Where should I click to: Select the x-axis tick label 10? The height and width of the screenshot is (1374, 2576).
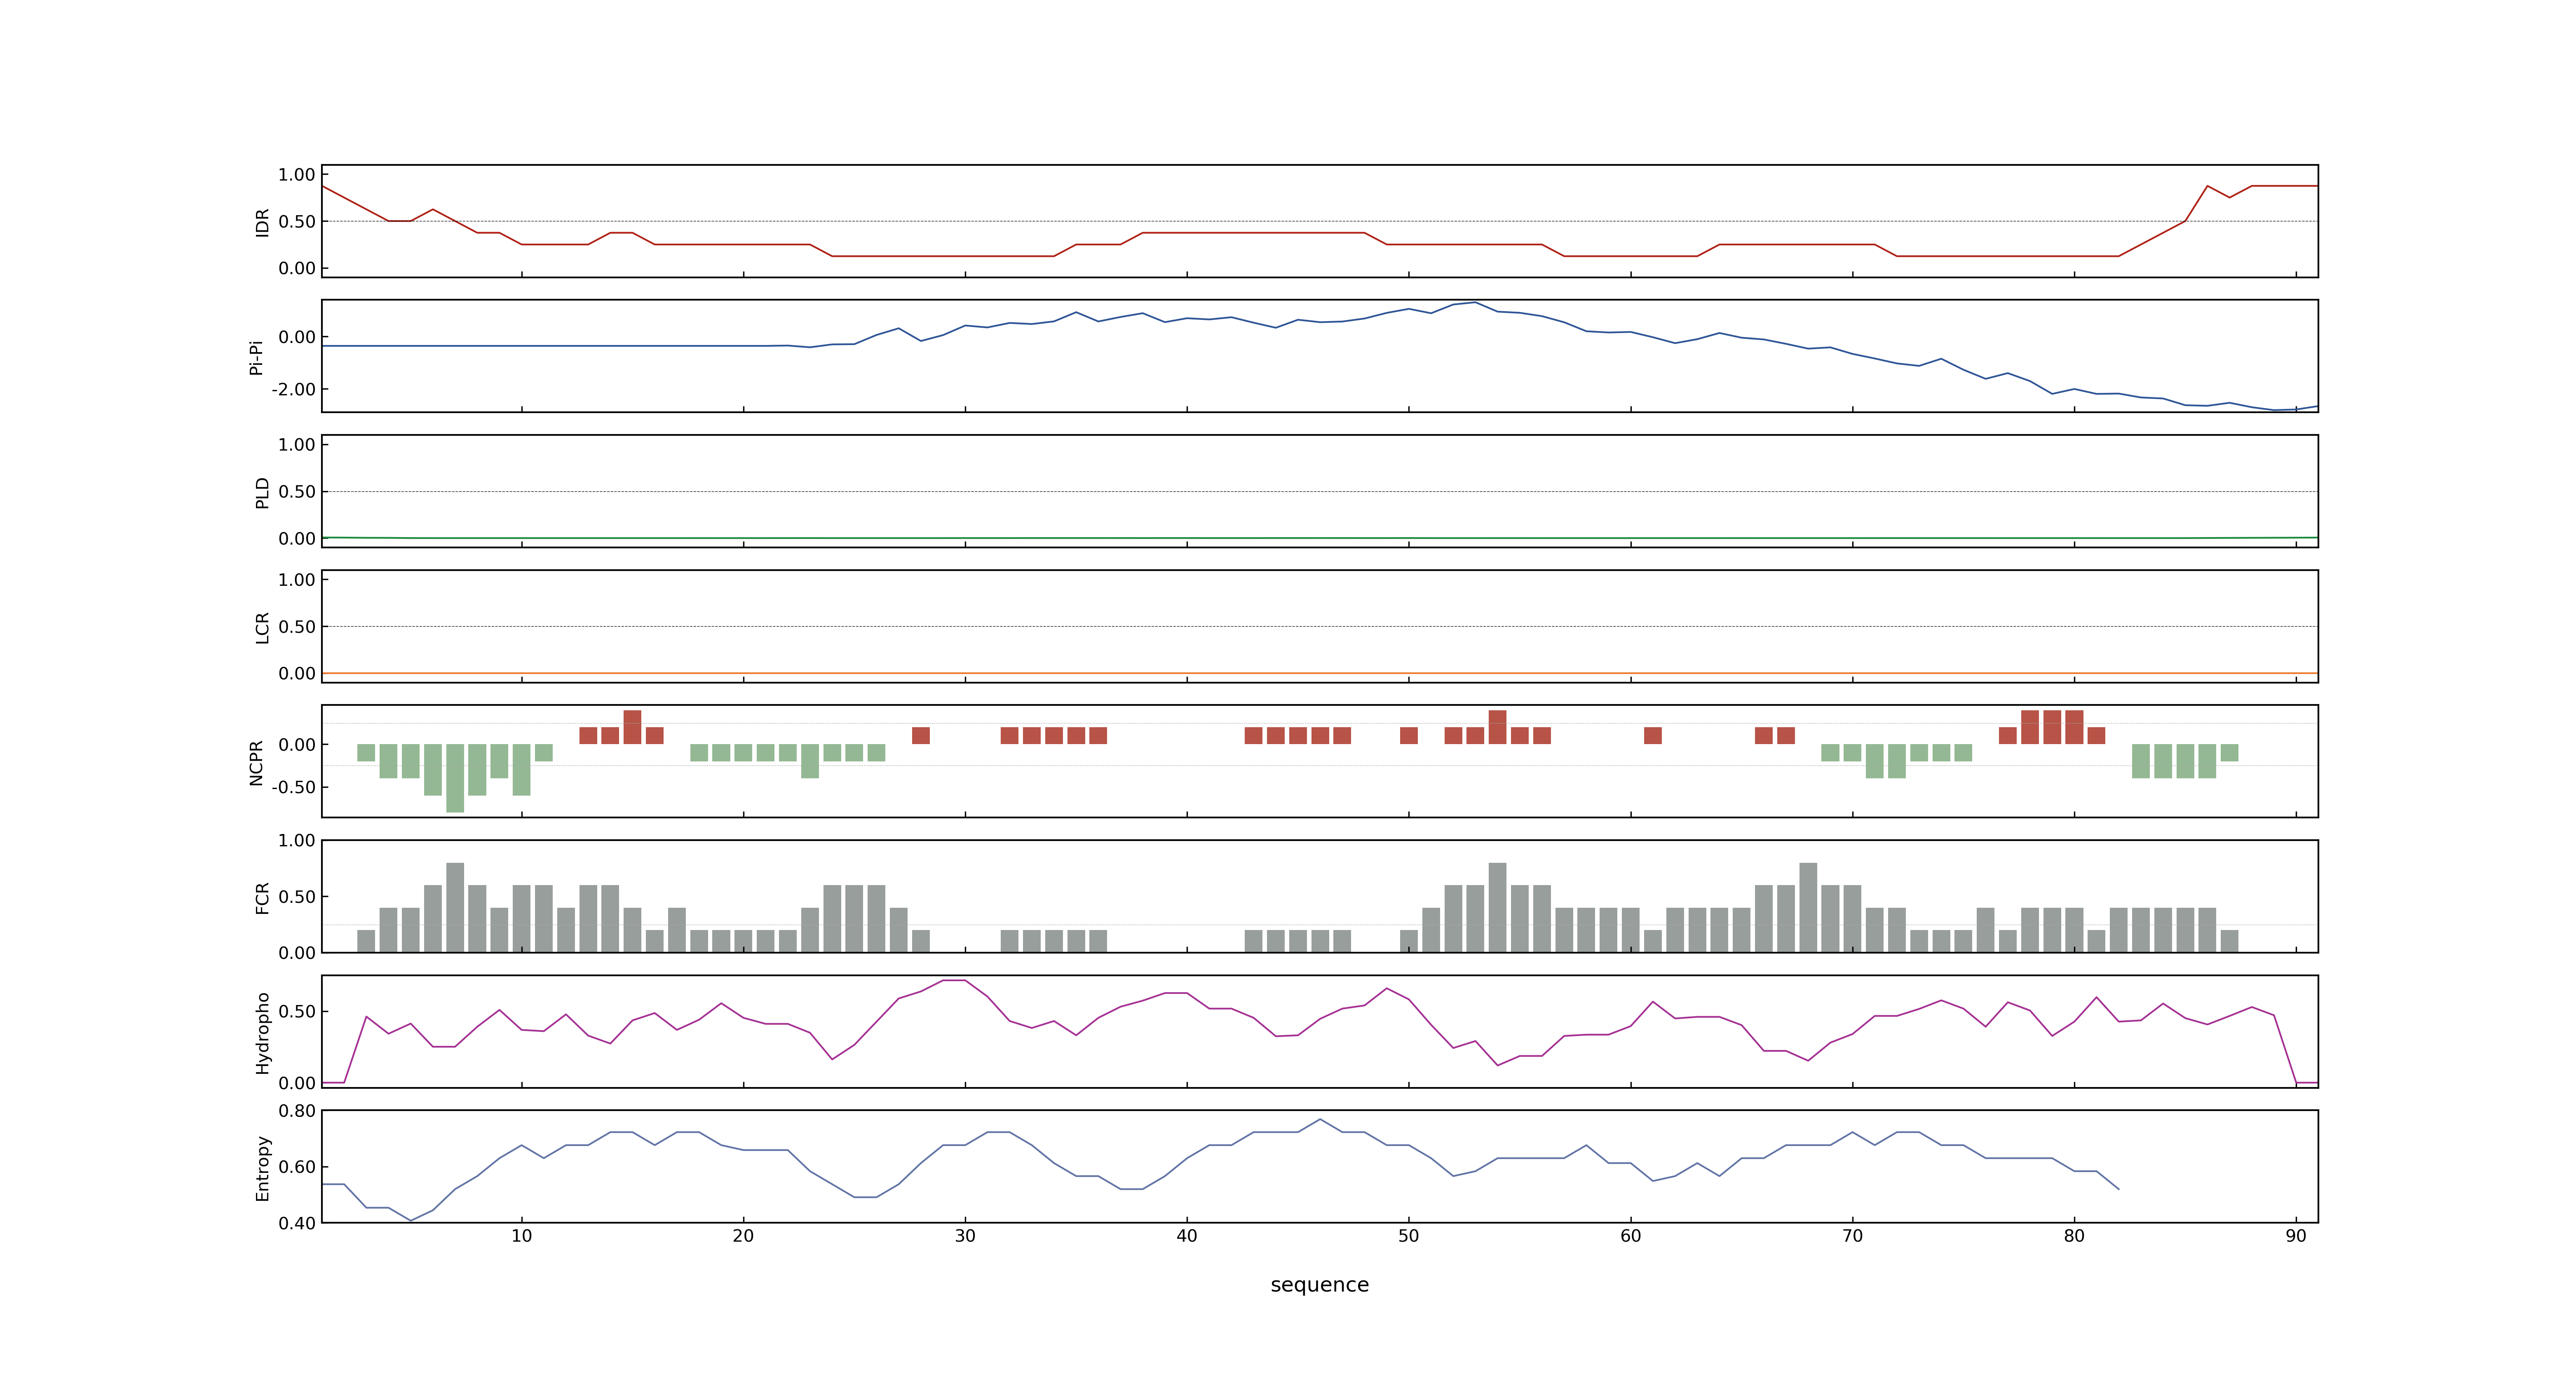pyautogui.click(x=521, y=1236)
